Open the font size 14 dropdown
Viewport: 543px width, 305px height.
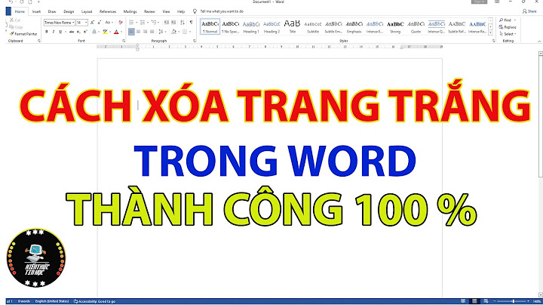(86, 23)
